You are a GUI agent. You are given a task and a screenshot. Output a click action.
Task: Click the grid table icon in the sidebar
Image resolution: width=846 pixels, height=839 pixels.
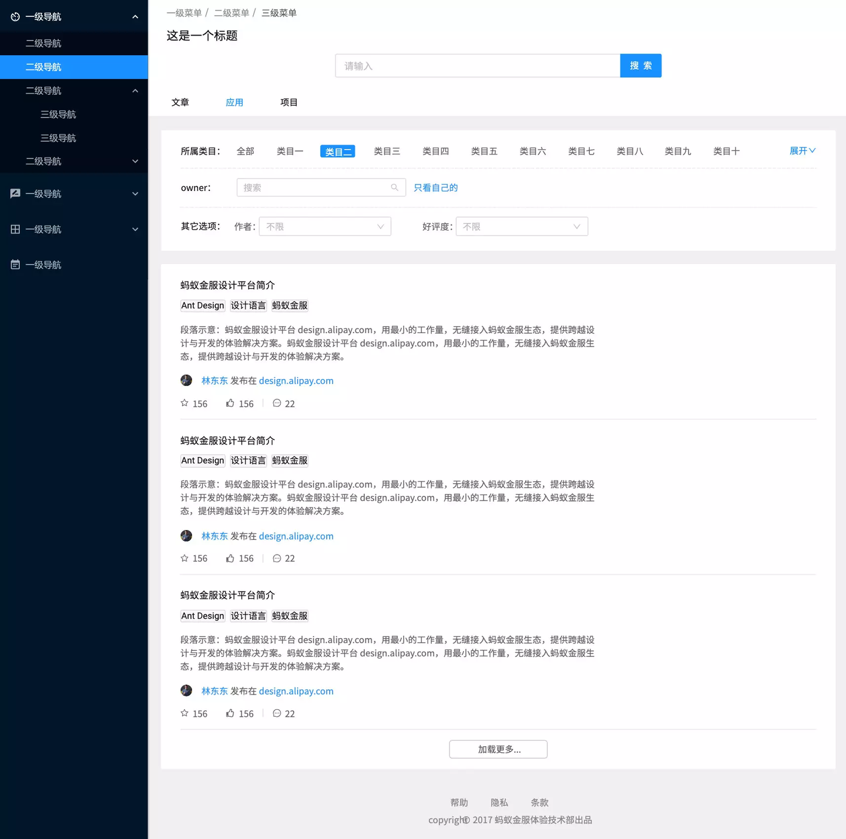point(15,229)
